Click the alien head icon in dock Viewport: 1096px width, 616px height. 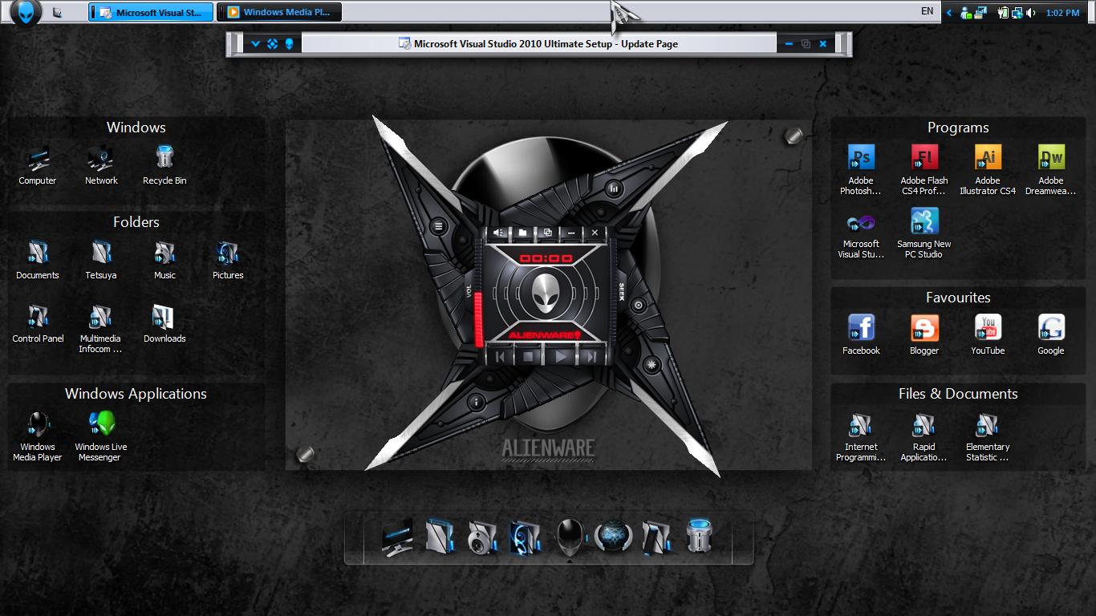click(x=570, y=537)
